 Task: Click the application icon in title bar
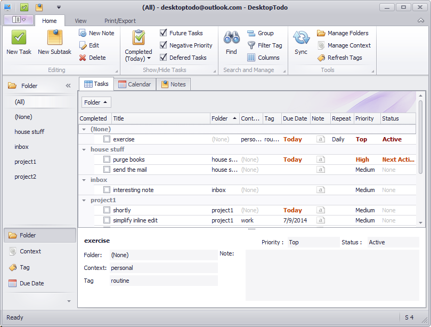click(7, 7)
